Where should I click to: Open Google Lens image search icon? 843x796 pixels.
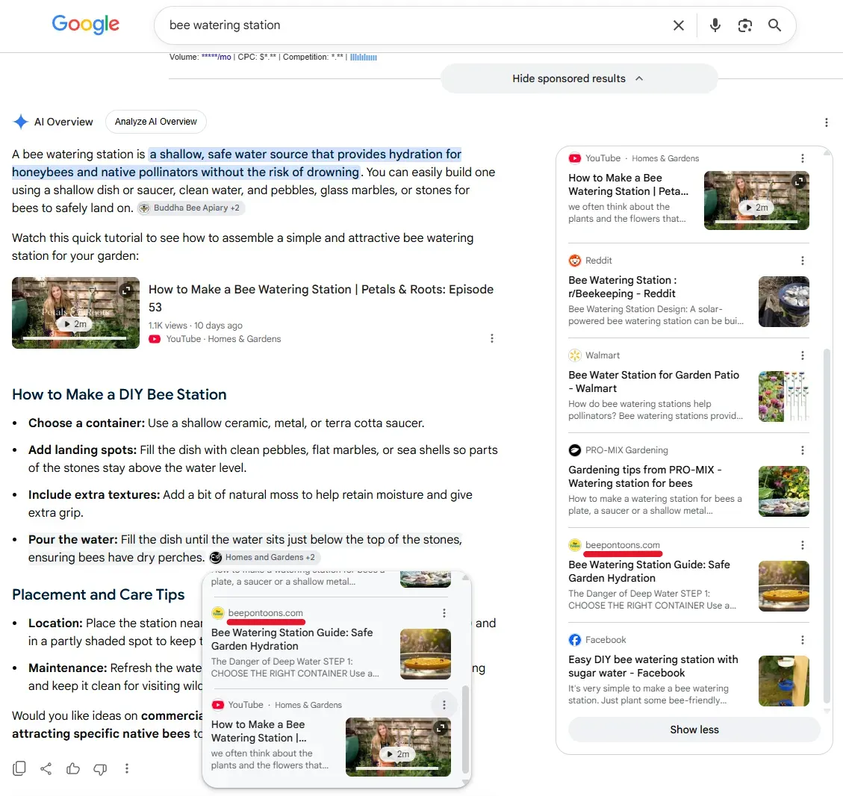click(x=744, y=25)
